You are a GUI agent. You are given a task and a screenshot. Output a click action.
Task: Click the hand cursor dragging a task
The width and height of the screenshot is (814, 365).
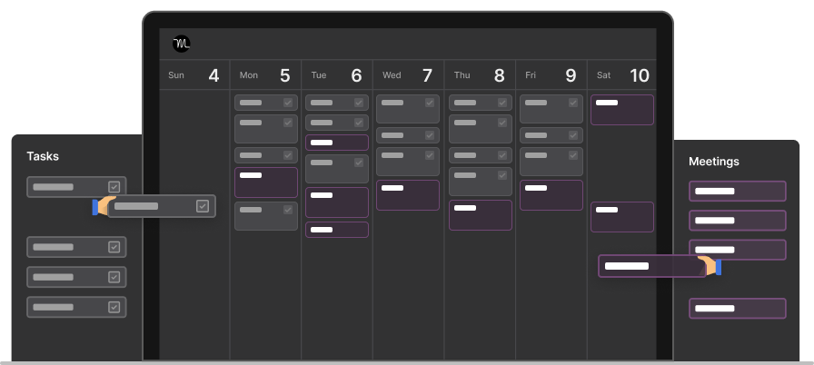tap(103, 206)
